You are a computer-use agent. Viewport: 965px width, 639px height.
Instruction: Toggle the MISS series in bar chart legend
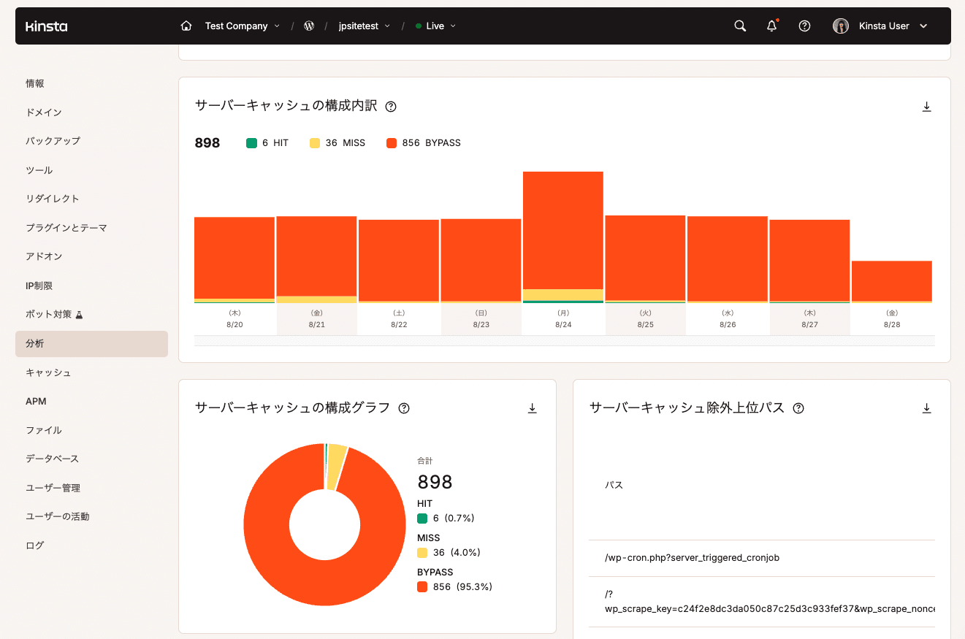click(337, 143)
